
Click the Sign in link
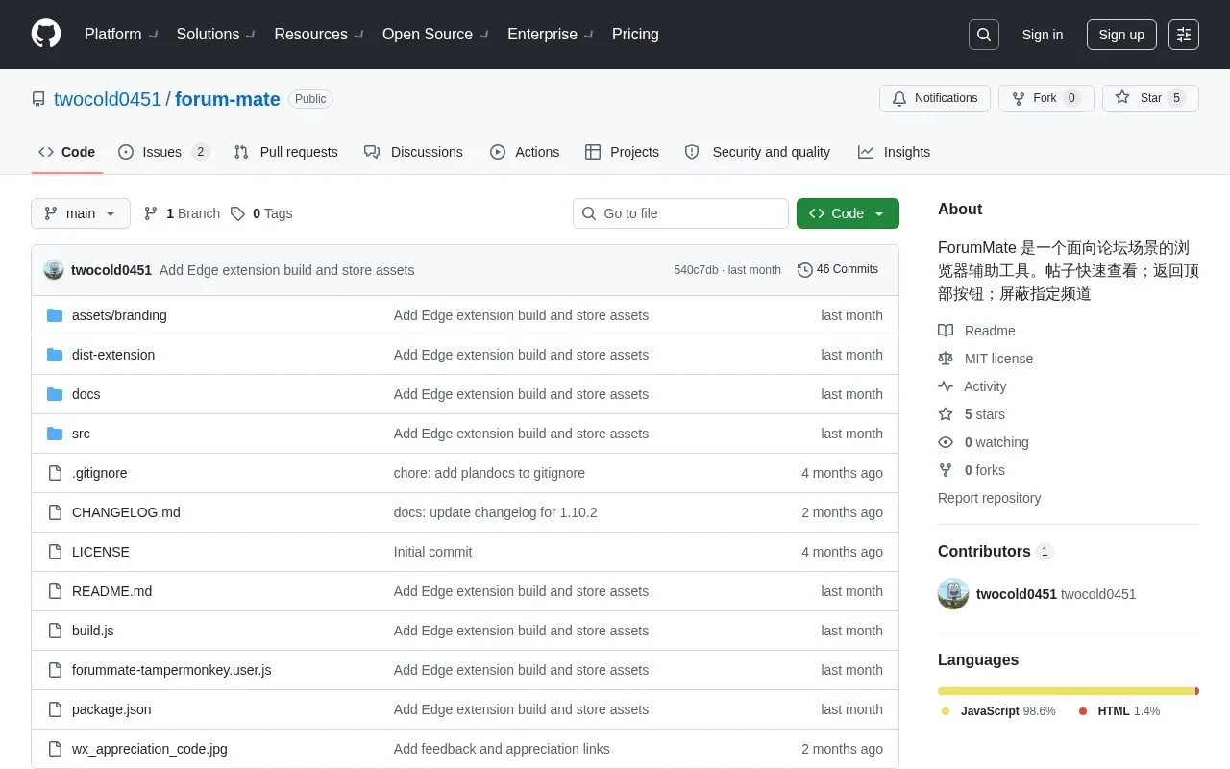pyautogui.click(x=1043, y=35)
